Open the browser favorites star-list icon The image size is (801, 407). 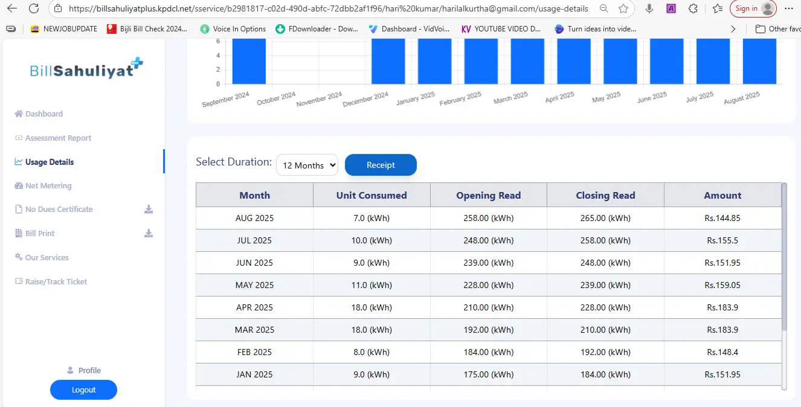pyautogui.click(x=717, y=8)
